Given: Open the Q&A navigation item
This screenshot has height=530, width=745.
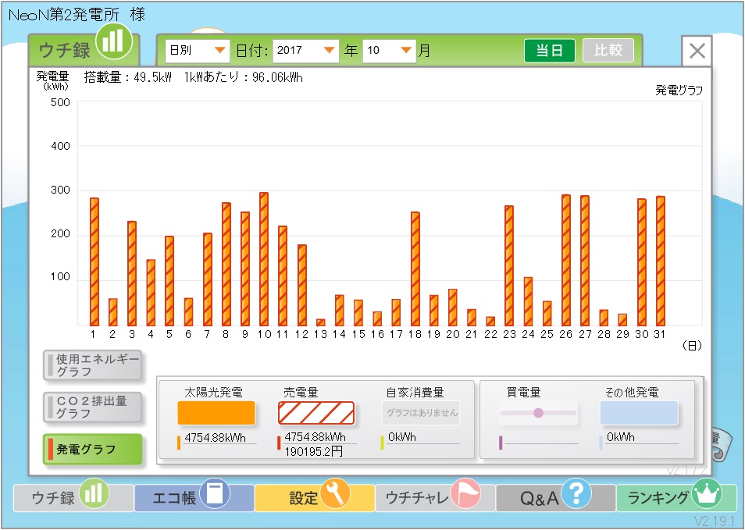Looking at the screenshot, I should 556,498.
